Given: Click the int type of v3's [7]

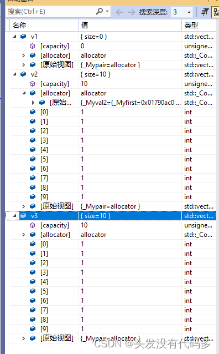Looking at the screenshot, I should point(188,310).
